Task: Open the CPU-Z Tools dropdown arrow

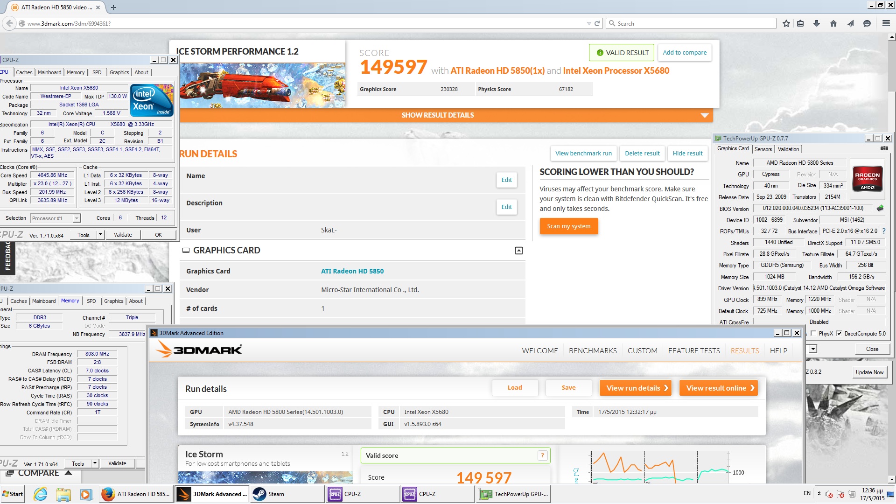Action: click(x=100, y=235)
